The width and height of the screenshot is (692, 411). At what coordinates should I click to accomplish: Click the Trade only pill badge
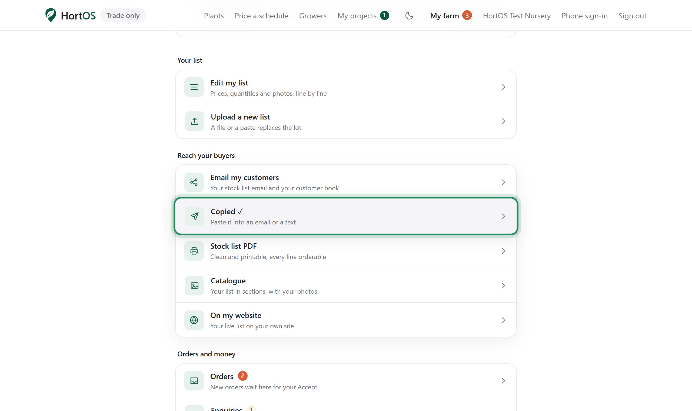tap(123, 15)
